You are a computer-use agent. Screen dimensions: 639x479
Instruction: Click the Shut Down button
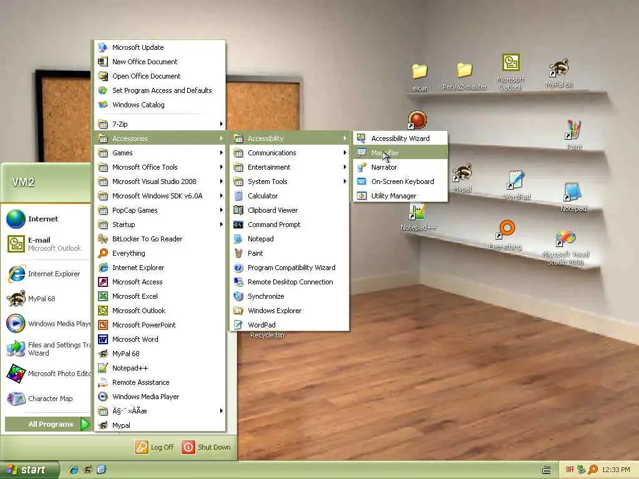coord(206,447)
